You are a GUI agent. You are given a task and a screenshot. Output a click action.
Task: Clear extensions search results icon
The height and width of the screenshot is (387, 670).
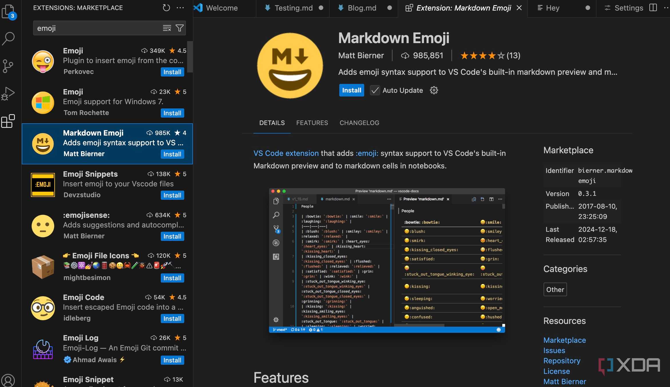pyautogui.click(x=167, y=28)
